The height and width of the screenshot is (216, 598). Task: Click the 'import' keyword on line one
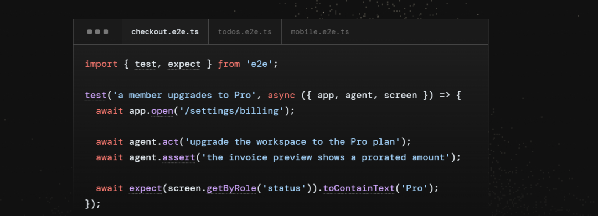click(x=101, y=64)
